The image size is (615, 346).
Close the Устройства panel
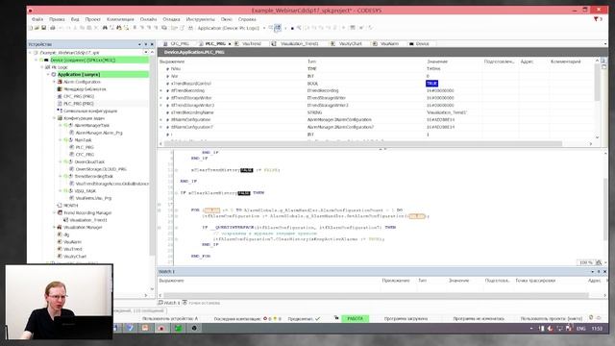(152, 44)
